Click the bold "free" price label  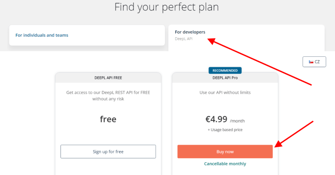pyautogui.click(x=108, y=119)
